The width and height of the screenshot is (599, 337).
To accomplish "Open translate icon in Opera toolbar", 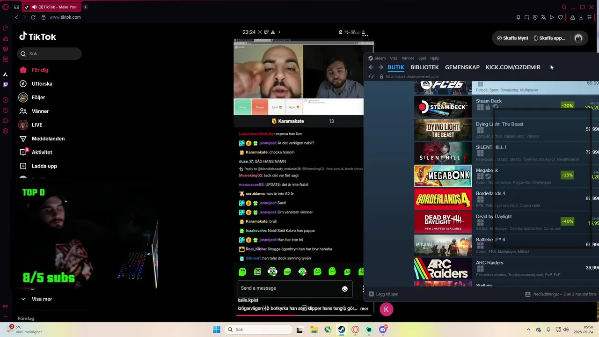I will pyautogui.click(x=543, y=17).
